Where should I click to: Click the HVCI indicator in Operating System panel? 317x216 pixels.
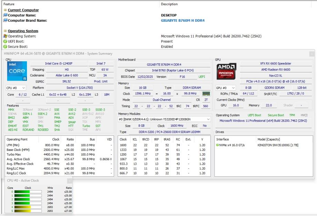[x=304, y=115]
